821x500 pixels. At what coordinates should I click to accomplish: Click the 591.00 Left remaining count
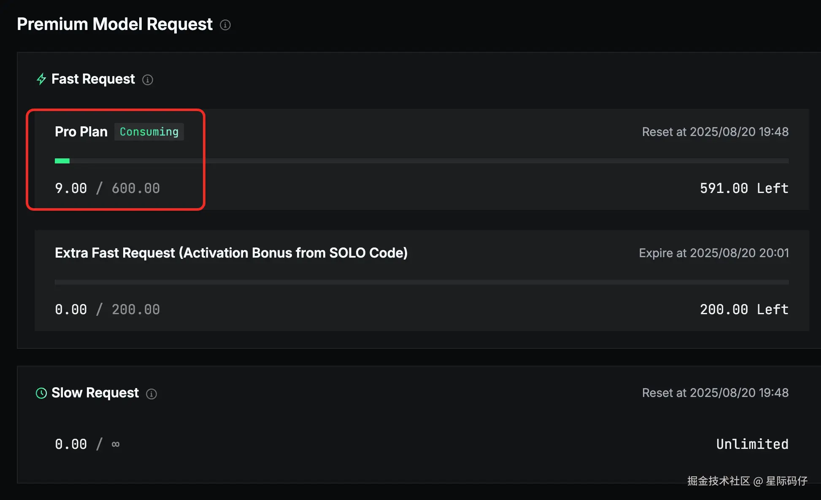click(744, 188)
